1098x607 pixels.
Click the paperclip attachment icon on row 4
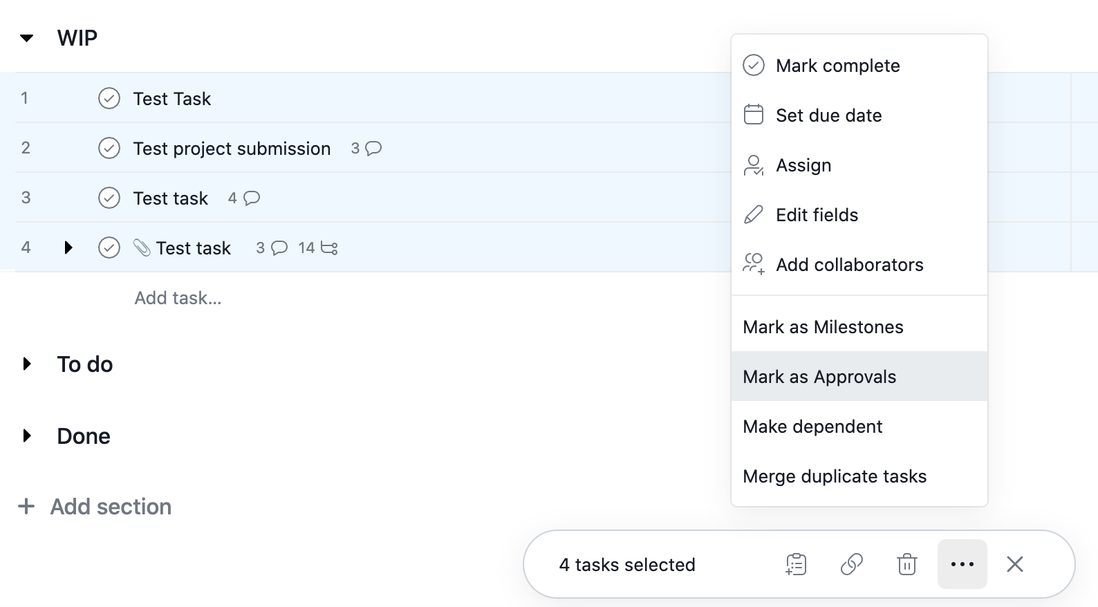(142, 248)
